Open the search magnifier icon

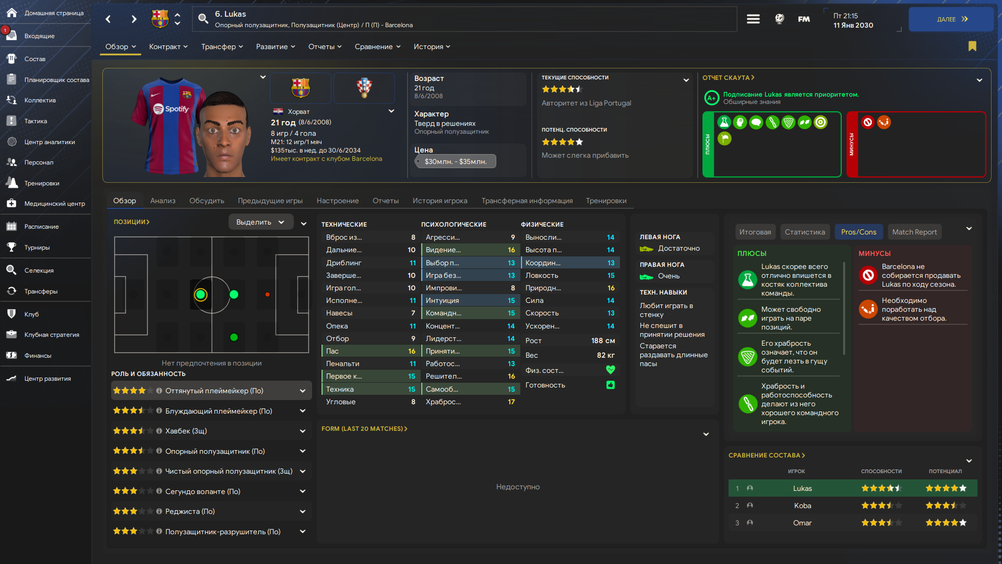(x=203, y=19)
